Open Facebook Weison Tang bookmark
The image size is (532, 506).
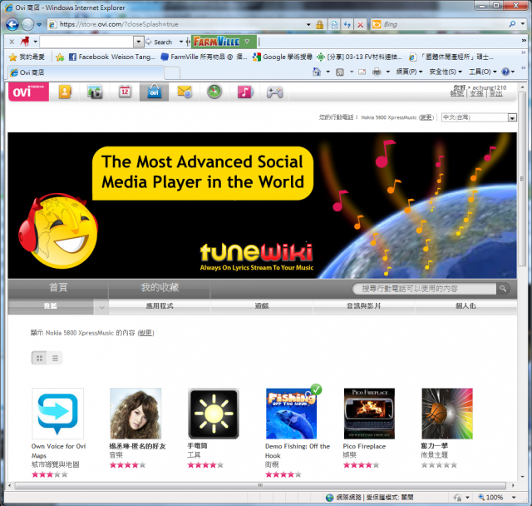(x=111, y=57)
